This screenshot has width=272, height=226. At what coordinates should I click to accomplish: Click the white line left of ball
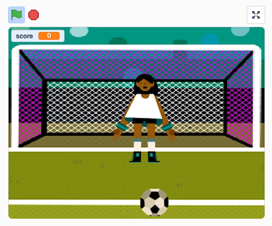(x=74, y=202)
